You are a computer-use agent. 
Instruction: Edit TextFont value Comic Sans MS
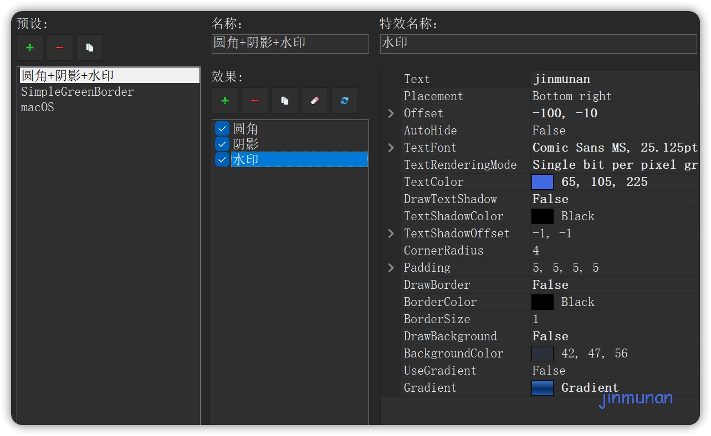pos(615,148)
